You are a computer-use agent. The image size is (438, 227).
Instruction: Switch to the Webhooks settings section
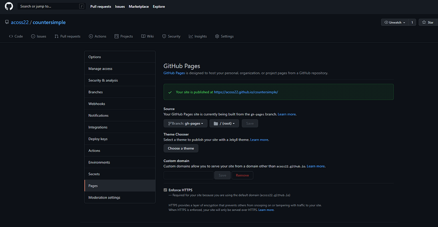tap(96, 103)
